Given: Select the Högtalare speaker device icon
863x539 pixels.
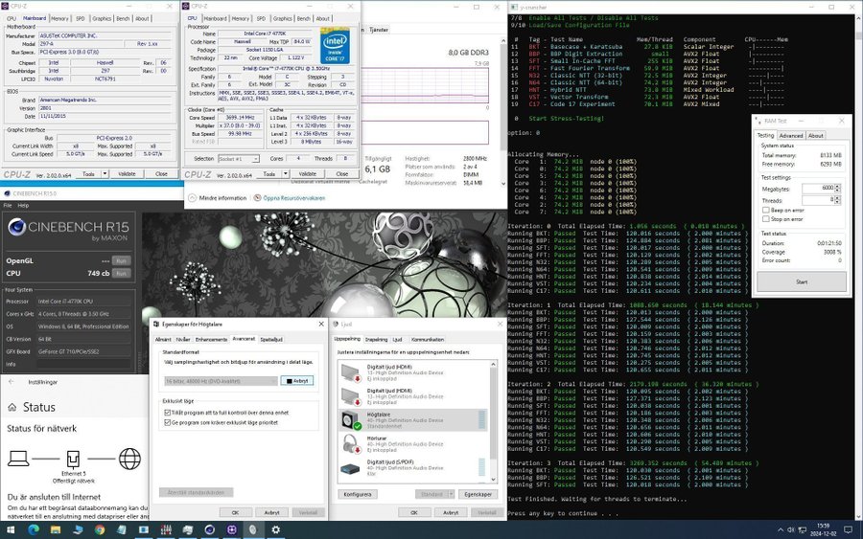Looking at the screenshot, I should pos(350,420).
